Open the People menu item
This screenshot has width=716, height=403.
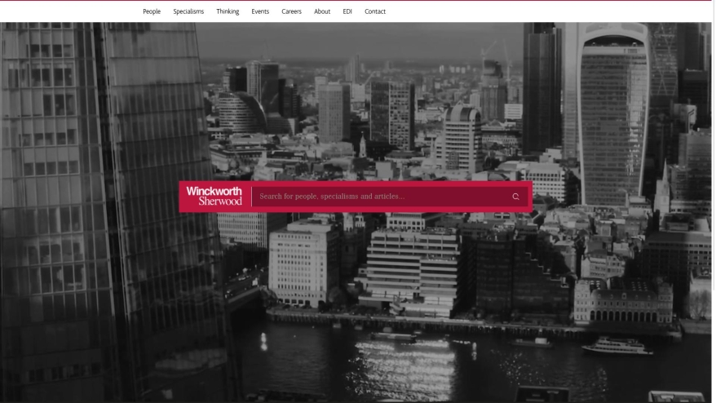click(152, 11)
